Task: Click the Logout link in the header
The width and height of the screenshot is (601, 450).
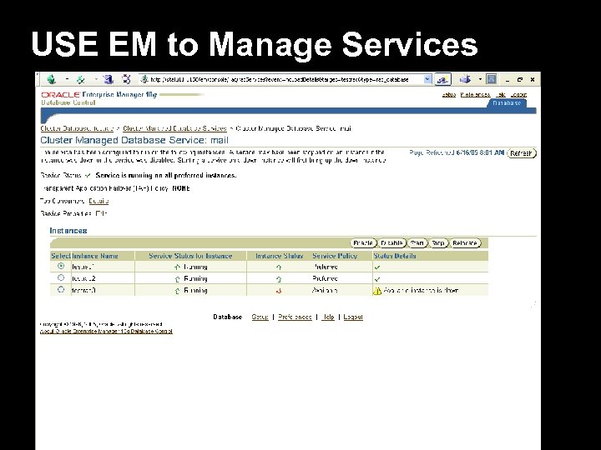Action: [518, 94]
